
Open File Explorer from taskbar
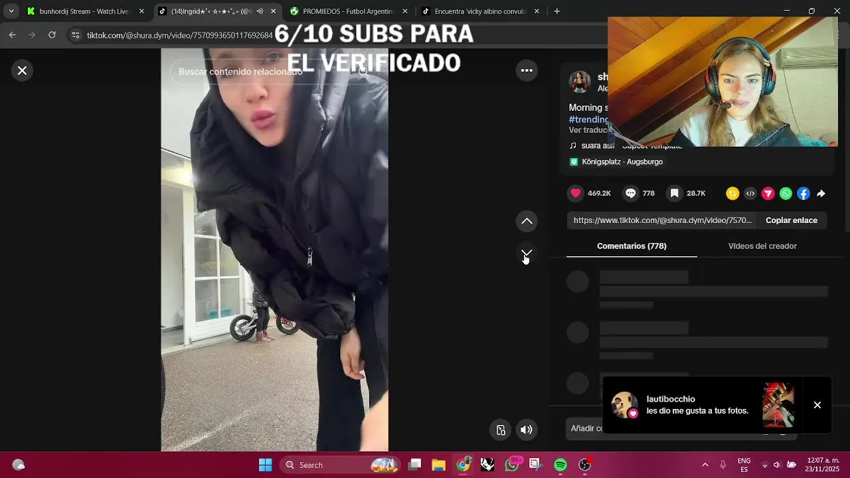438,465
